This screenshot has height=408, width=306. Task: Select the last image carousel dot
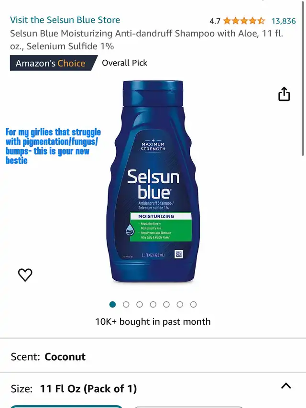pyautogui.click(x=193, y=304)
